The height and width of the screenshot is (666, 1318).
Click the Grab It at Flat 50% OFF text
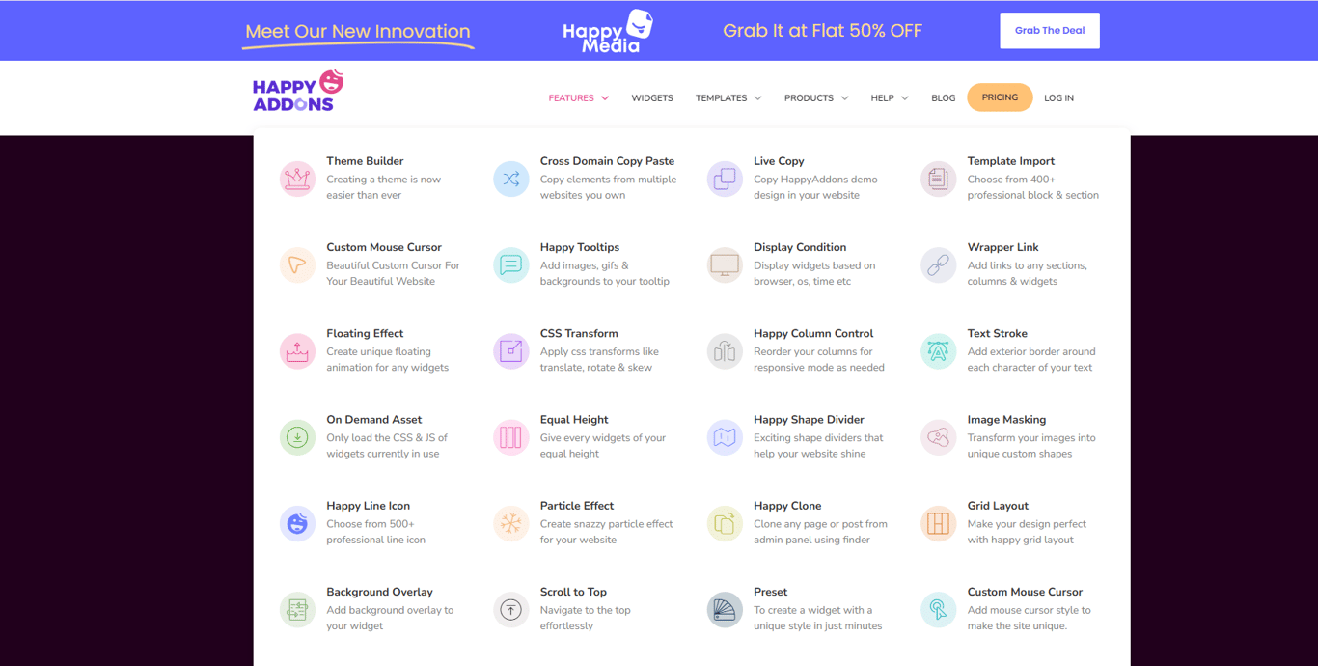pos(822,31)
